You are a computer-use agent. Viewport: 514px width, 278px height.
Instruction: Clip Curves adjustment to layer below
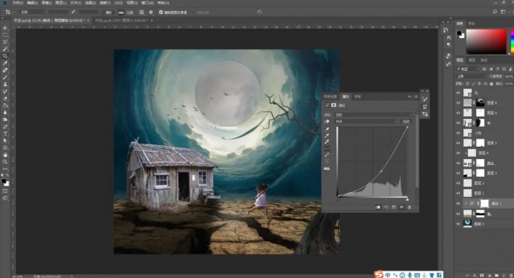(378, 207)
